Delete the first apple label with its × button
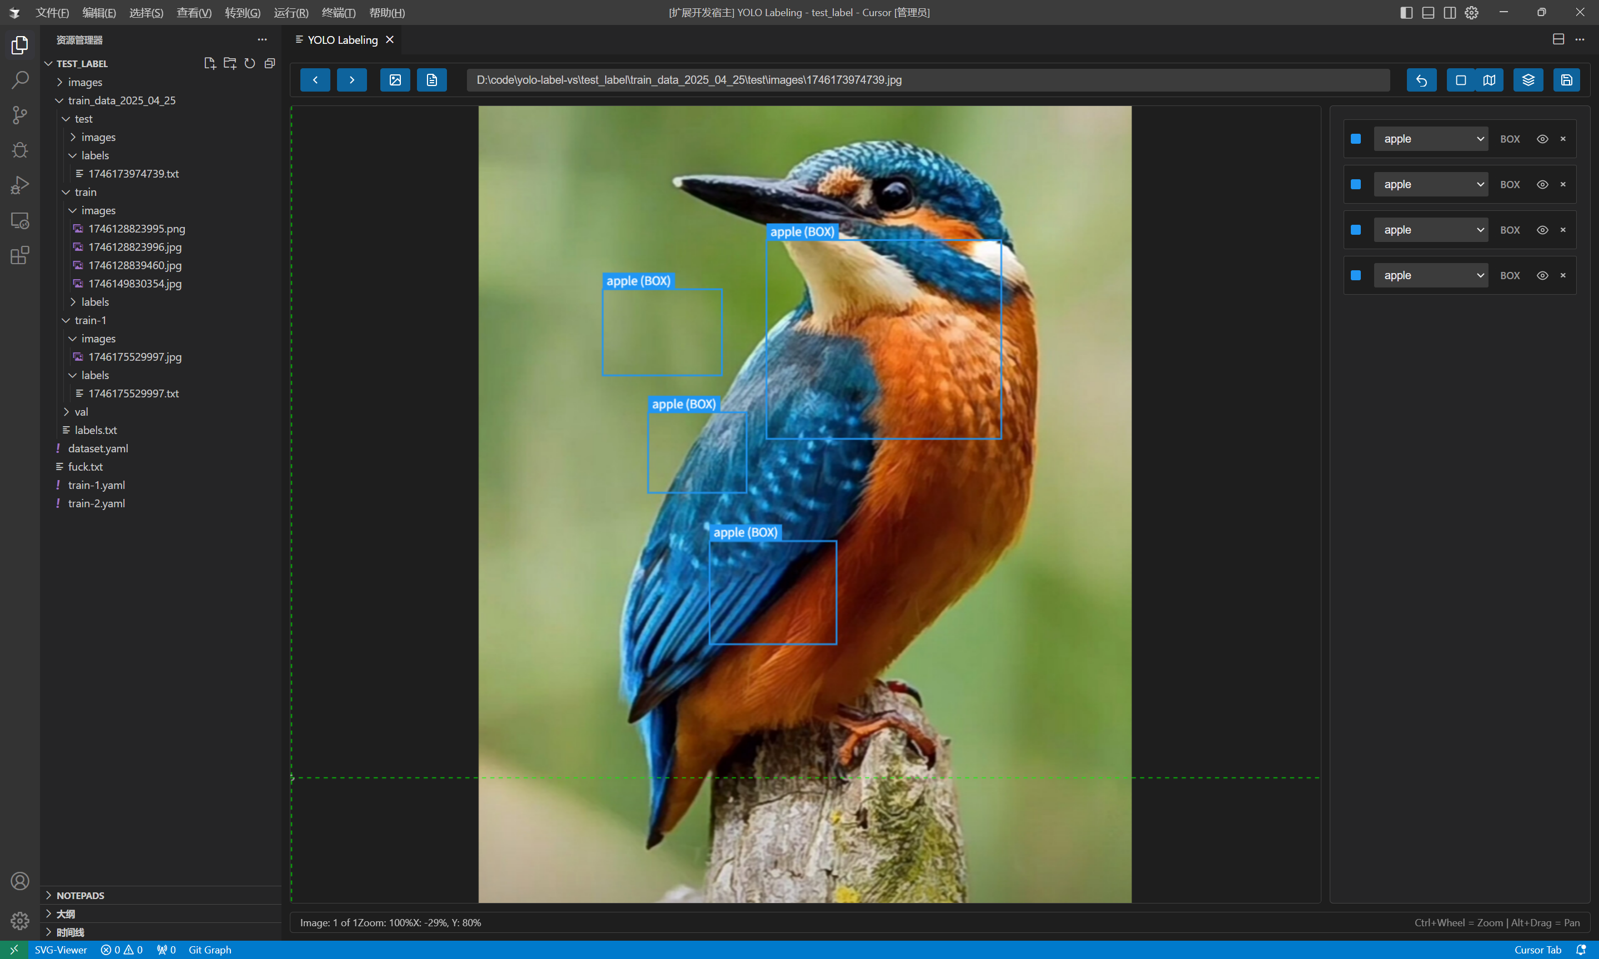The image size is (1599, 959). coord(1563,139)
